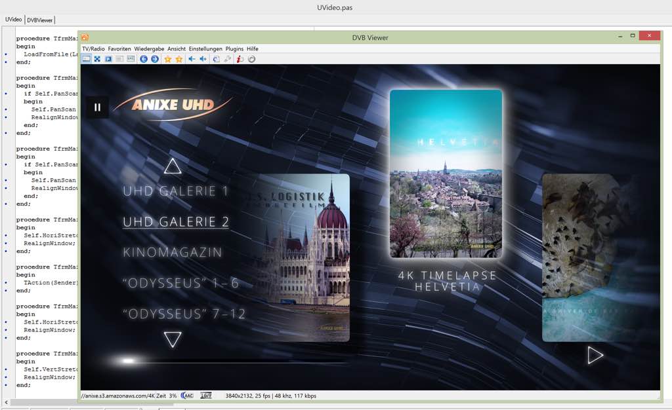Image resolution: width=672 pixels, height=410 pixels.
Task: Advance carousel with the right play arrow
Action: [x=595, y=355]
